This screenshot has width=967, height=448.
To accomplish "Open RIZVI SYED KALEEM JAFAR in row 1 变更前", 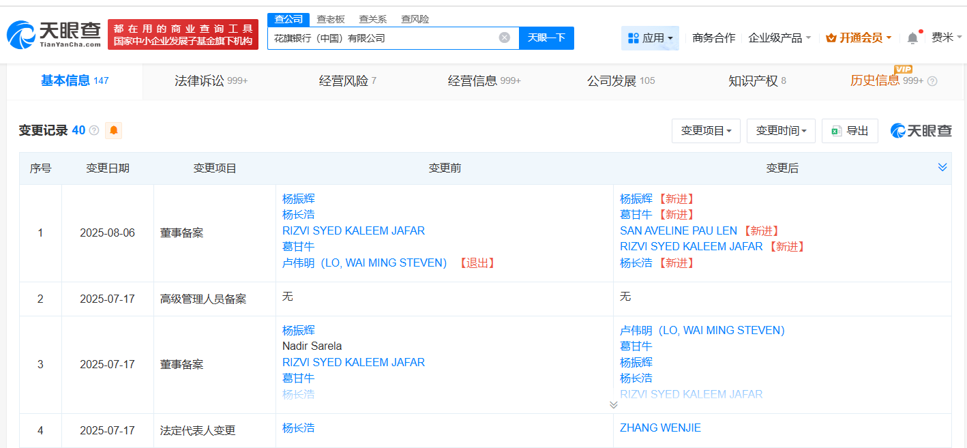I will coord(353,230).
